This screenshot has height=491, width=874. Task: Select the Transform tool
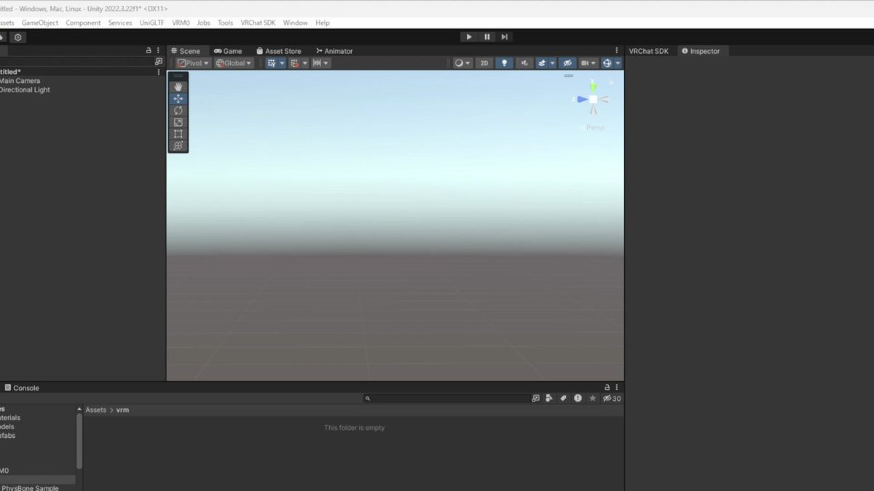pyautogui.click(x=178, y=145)
